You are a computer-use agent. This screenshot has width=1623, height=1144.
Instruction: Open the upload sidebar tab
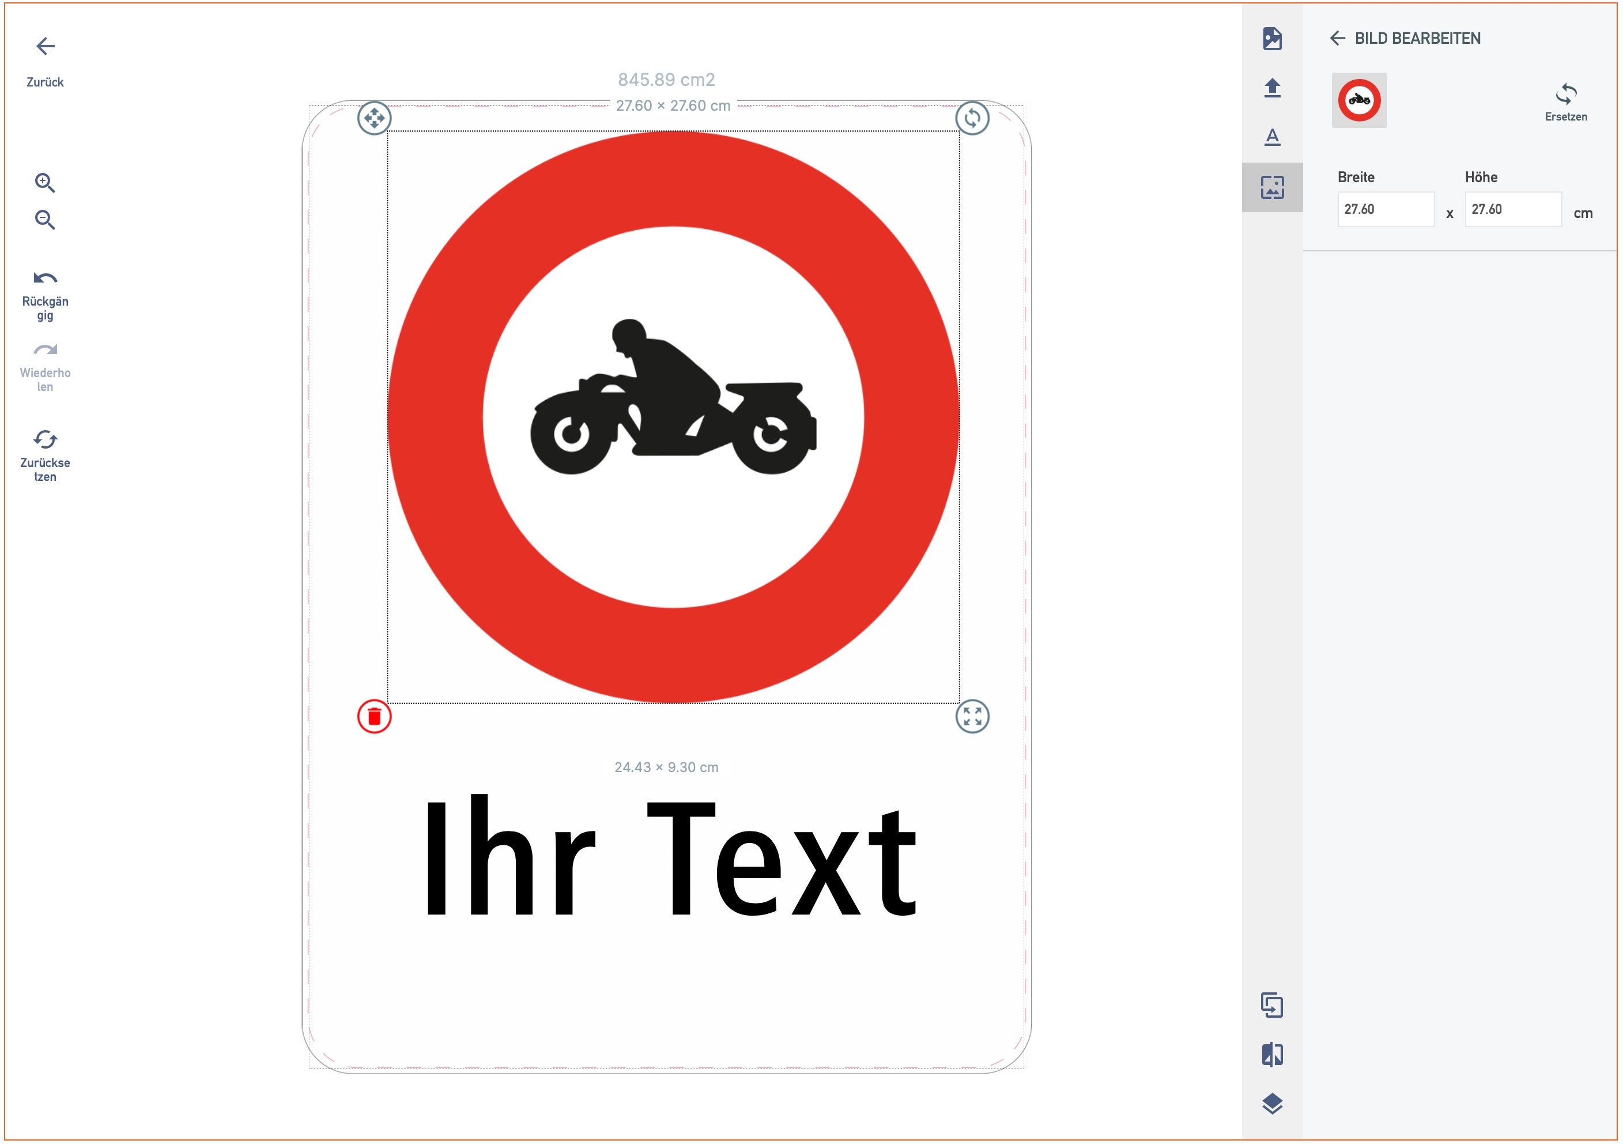click(x=1271, y=88)
